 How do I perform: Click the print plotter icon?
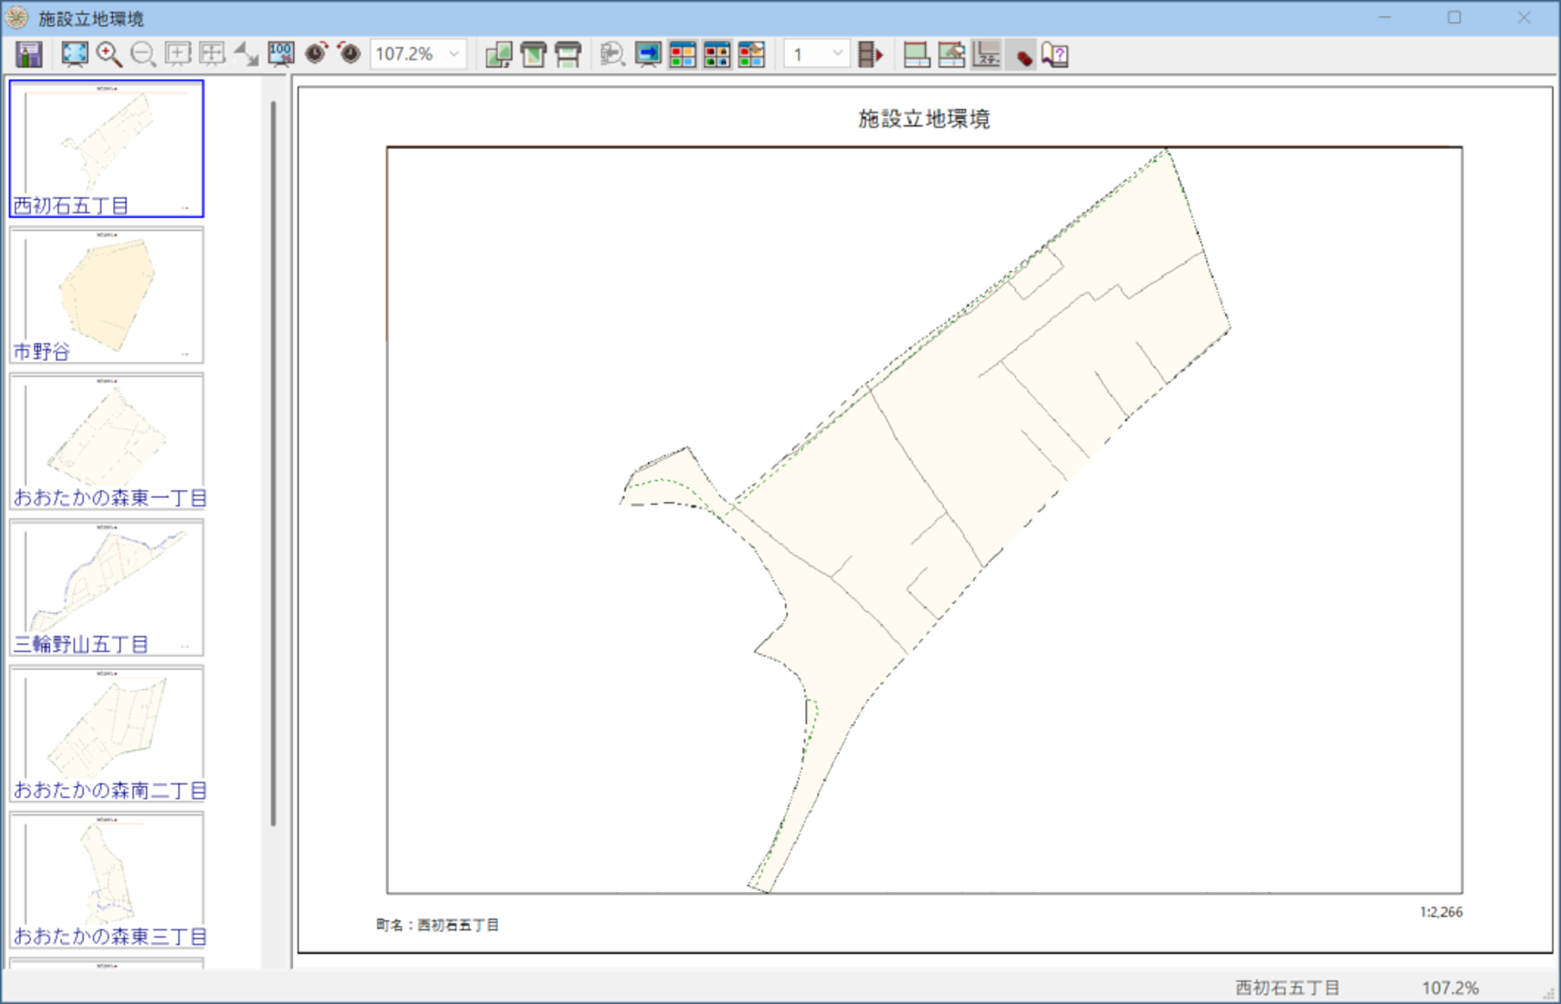[x=568, y=54]
